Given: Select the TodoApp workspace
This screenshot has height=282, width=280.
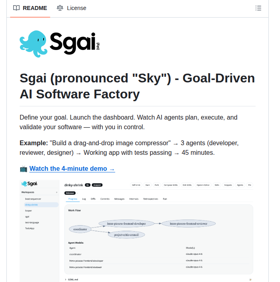Looking at the screenshot, I should [30, 228].
